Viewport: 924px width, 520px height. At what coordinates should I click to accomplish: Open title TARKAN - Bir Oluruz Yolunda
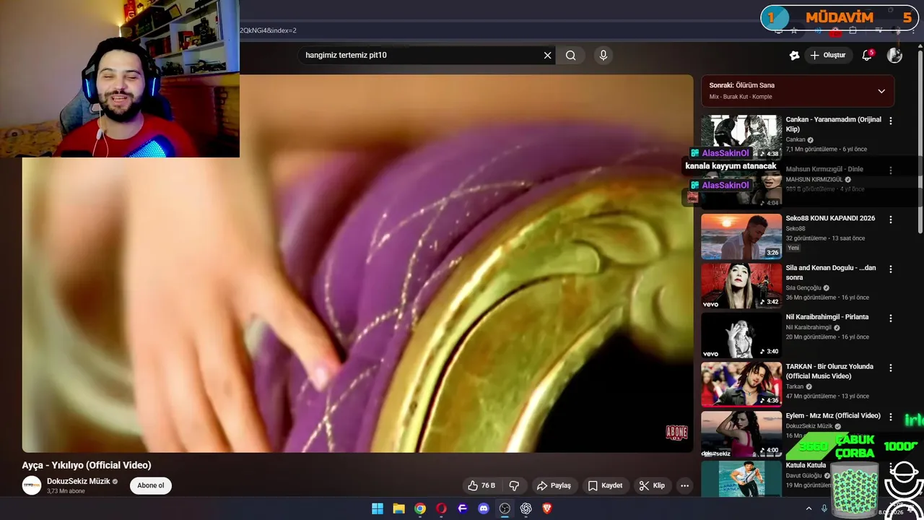(x=830, y=371)
